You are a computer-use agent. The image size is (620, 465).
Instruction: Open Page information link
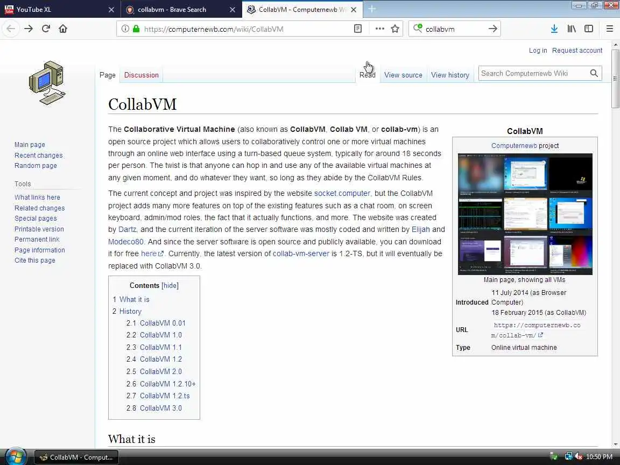click(39, 250)
